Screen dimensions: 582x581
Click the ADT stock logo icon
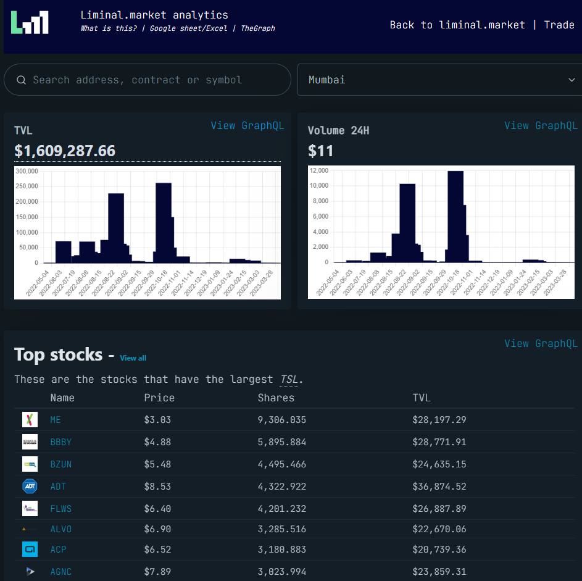click(30, 487)
